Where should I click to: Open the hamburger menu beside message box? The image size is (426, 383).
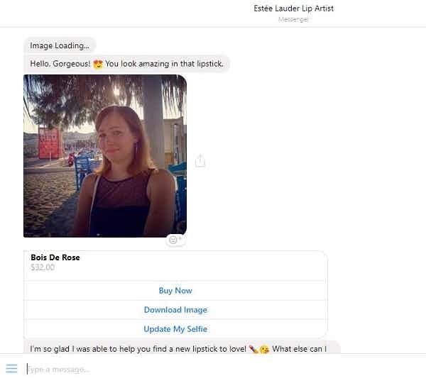11,368
